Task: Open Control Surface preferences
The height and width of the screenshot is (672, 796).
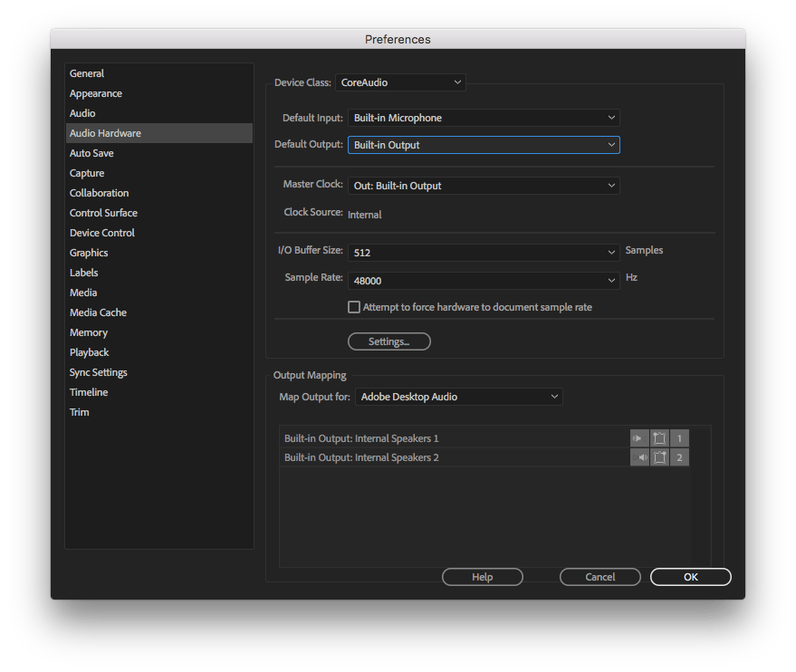Action: pos(158,213)
